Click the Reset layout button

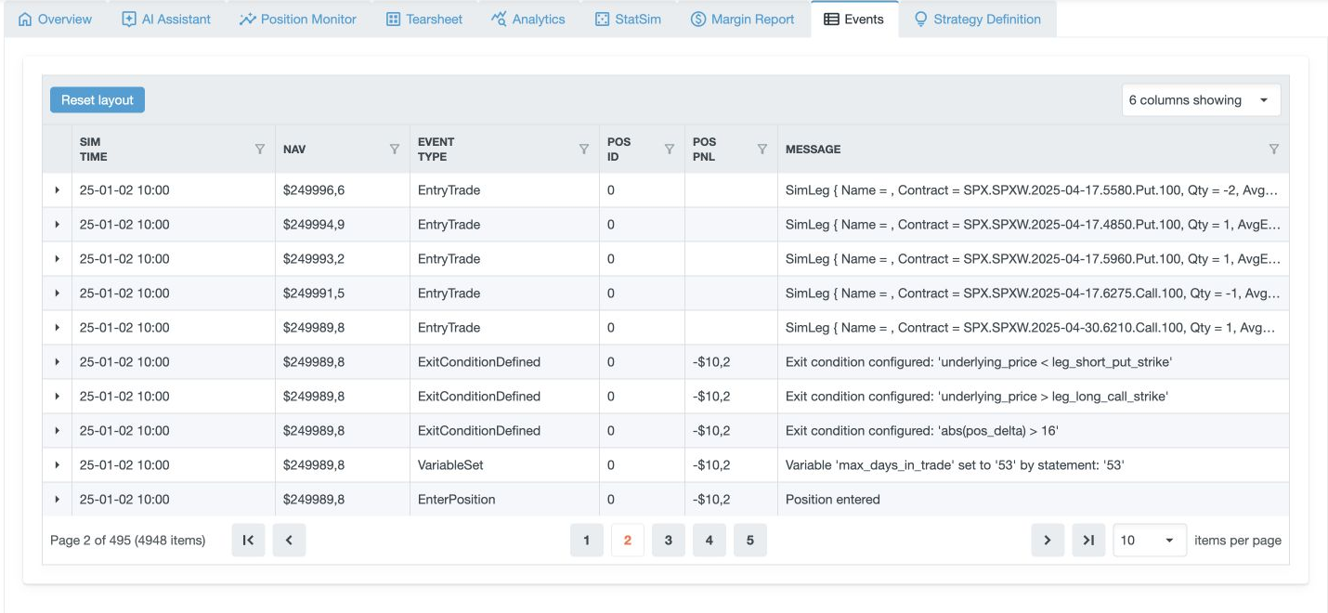(x=98, y=100)
